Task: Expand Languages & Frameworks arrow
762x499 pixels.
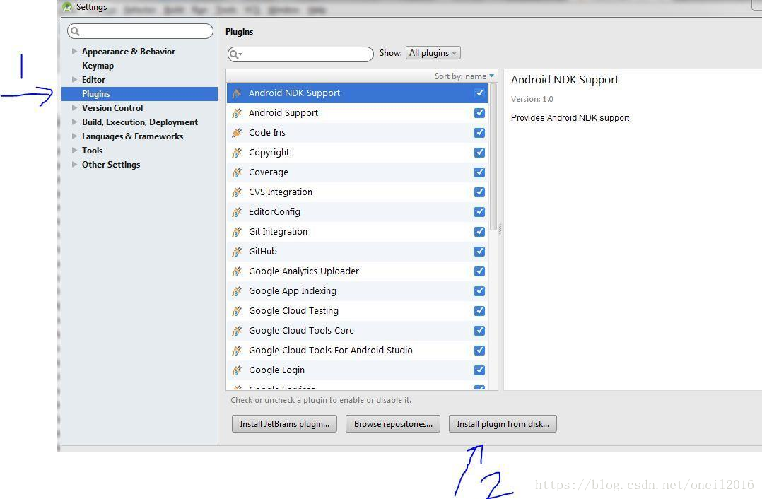Action: [74, 136]
